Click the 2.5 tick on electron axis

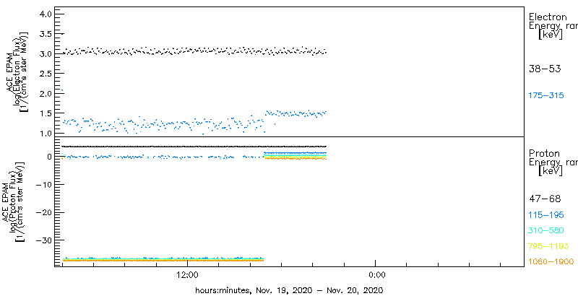45,74
